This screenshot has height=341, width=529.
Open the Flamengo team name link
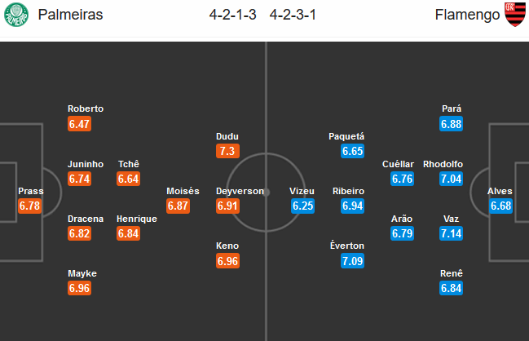pyautogui.click(x=467, y=15)
